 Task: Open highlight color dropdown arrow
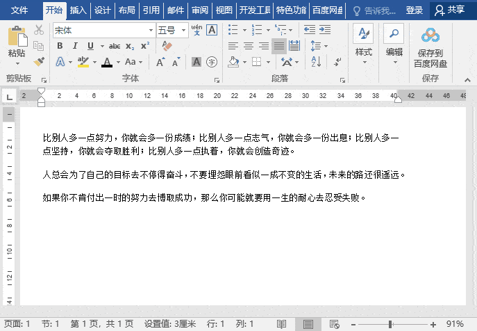coord(94,62)
